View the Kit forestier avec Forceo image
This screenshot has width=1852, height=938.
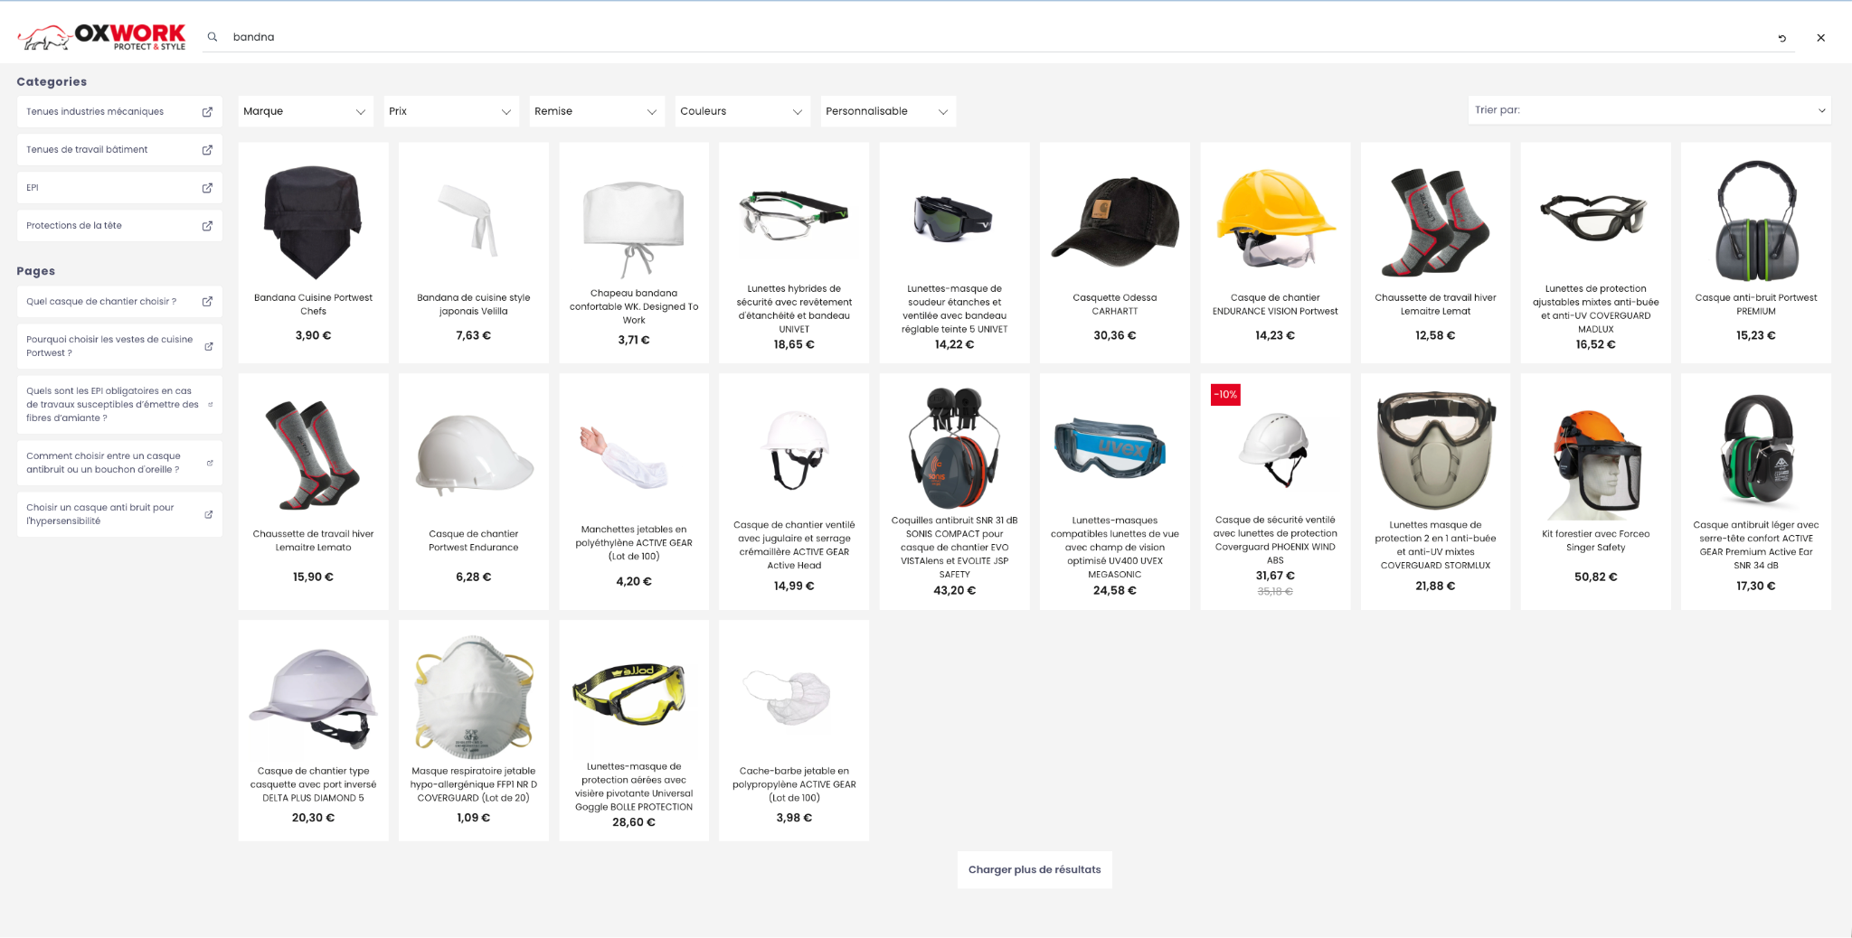(x=1595, y=463)
